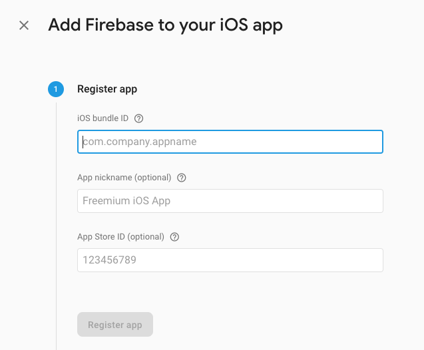This screenshot has height=350, width=424.
Task: Click the Register app step heading
Action: point(107,89)
